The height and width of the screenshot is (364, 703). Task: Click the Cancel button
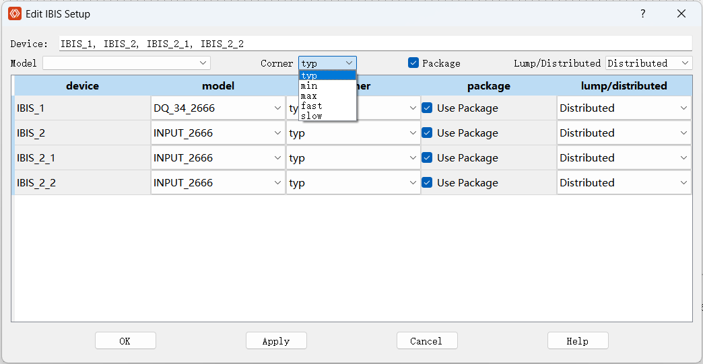427,340
